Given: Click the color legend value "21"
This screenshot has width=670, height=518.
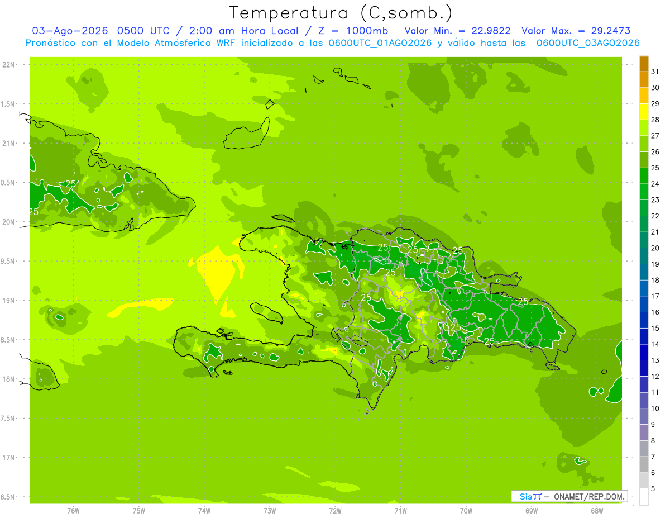Looking at the screenshot, I should (x=655, y=232).
